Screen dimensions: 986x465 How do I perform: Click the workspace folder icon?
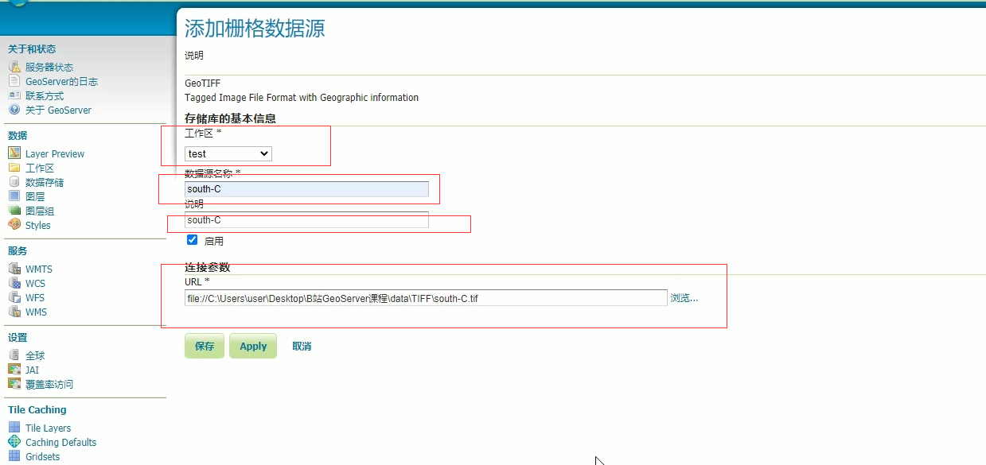pyautogui.click(x=14, y=168)
